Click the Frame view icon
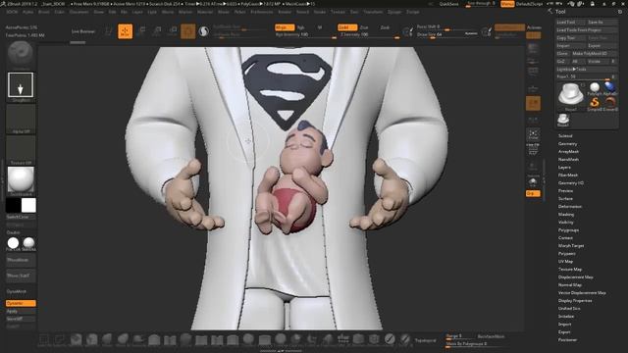 [x=533, y=134]
